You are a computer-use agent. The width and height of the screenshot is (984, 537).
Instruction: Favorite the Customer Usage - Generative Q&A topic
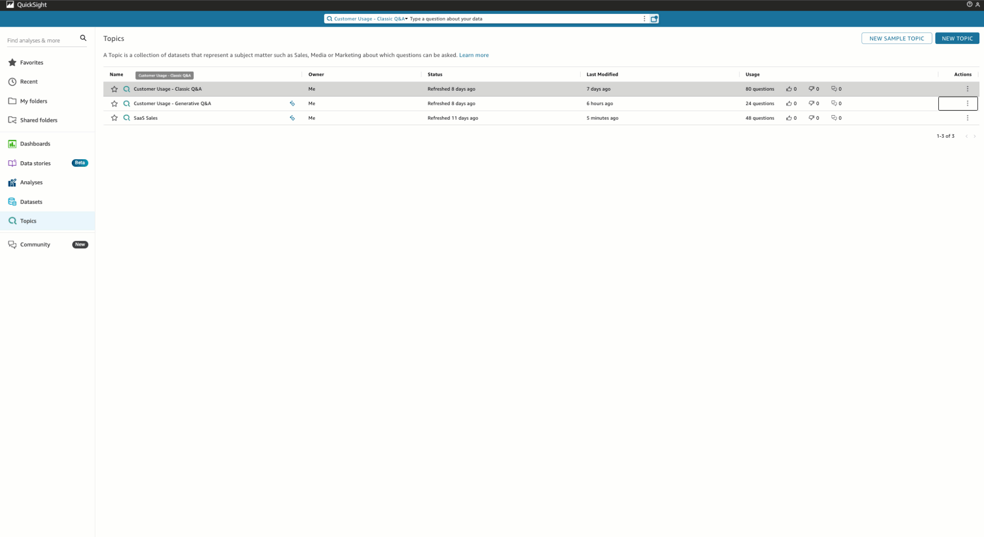114,103
